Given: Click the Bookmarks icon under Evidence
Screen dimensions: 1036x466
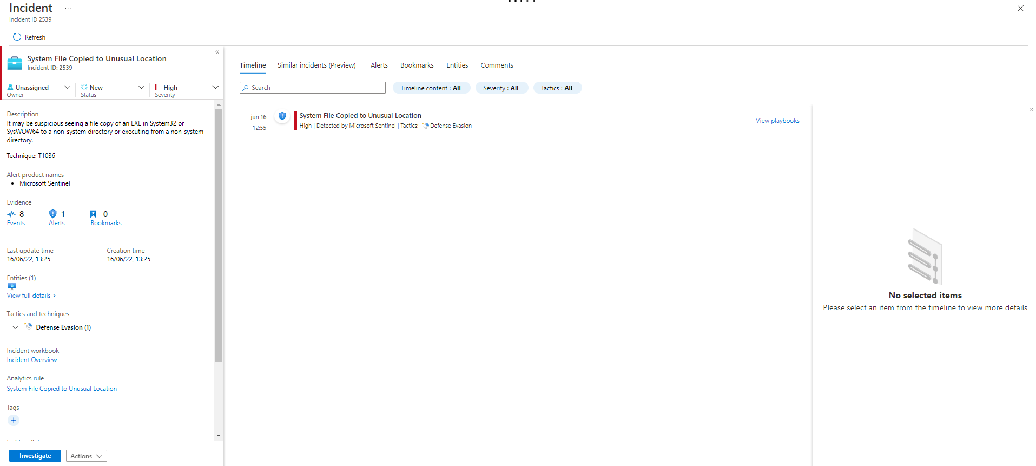Looking at the screenshot, I should (x=94, y=214).
